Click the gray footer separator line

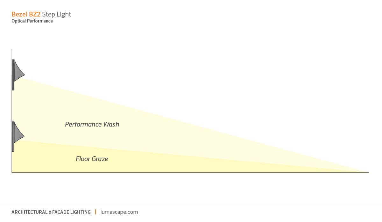[x=191, y=203]
